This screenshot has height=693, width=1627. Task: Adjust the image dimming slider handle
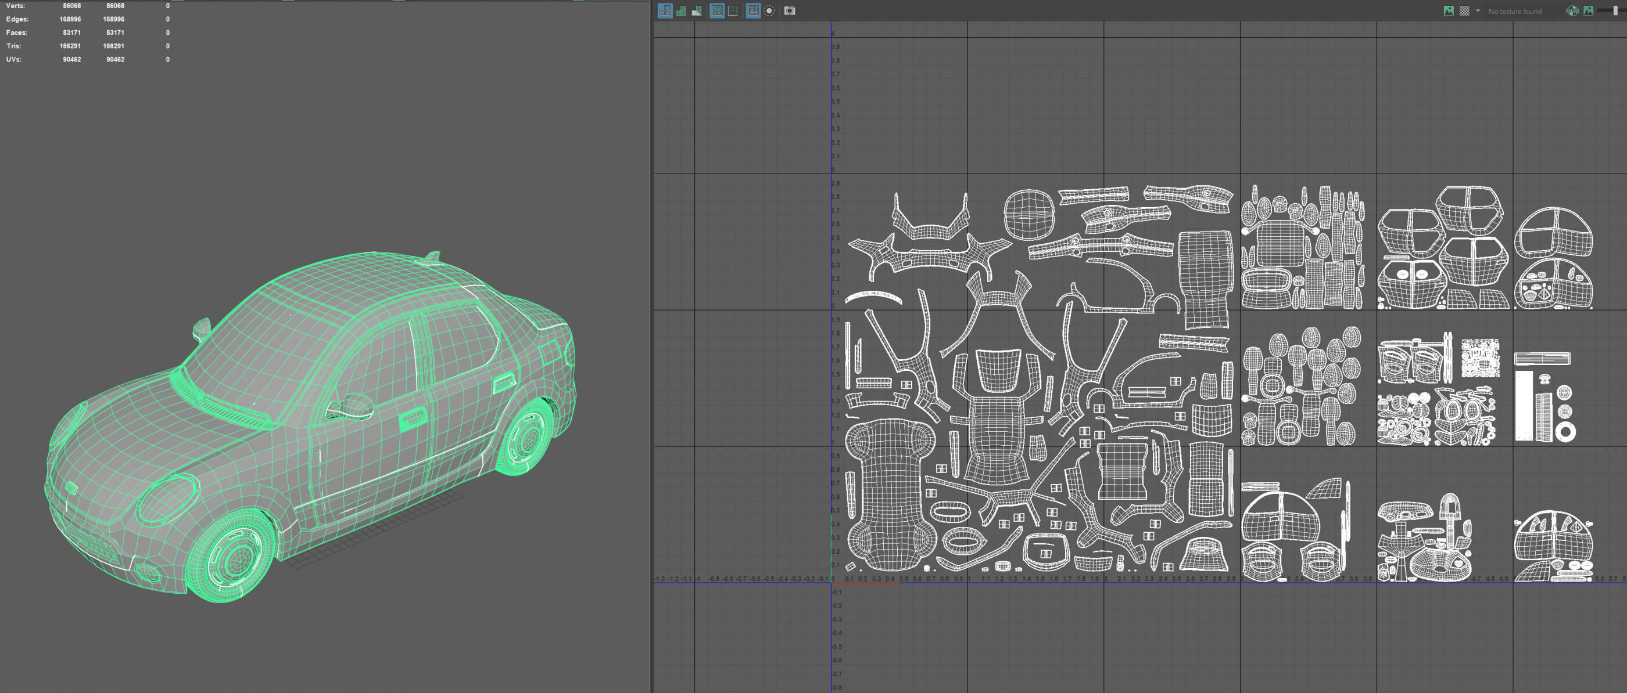click(x=1615, y=10)
